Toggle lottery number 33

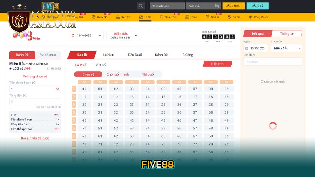132,112
